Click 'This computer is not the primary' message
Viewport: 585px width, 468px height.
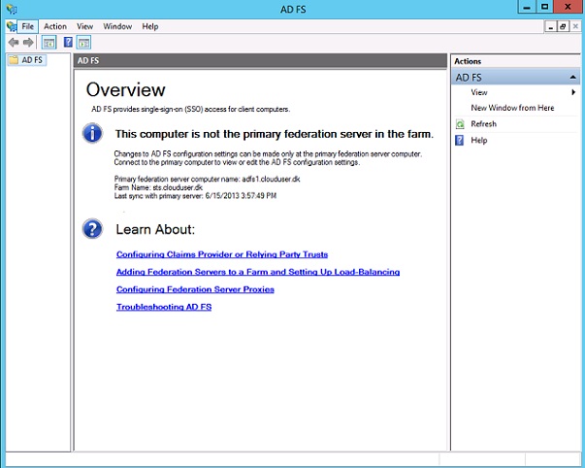tap(275, 134)
